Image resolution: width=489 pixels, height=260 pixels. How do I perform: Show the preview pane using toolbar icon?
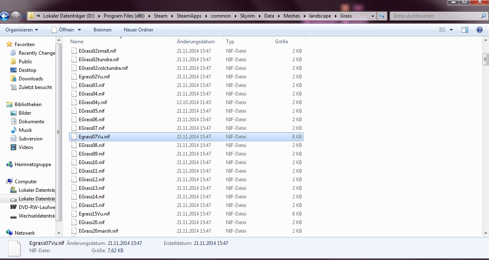pos(464,30)
